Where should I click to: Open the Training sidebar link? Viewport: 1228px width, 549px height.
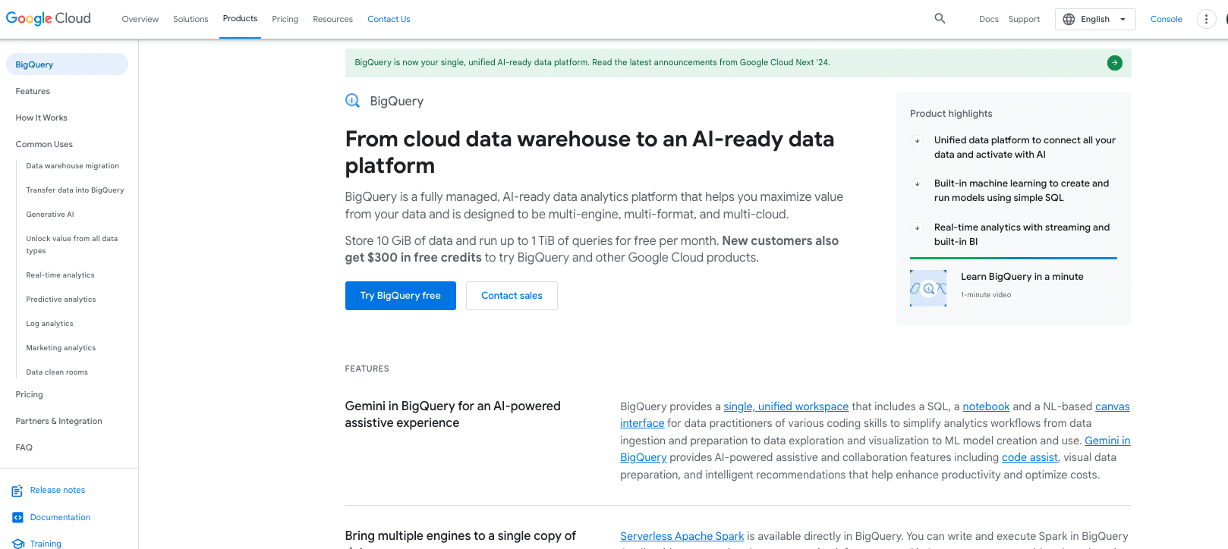(46, 544)
